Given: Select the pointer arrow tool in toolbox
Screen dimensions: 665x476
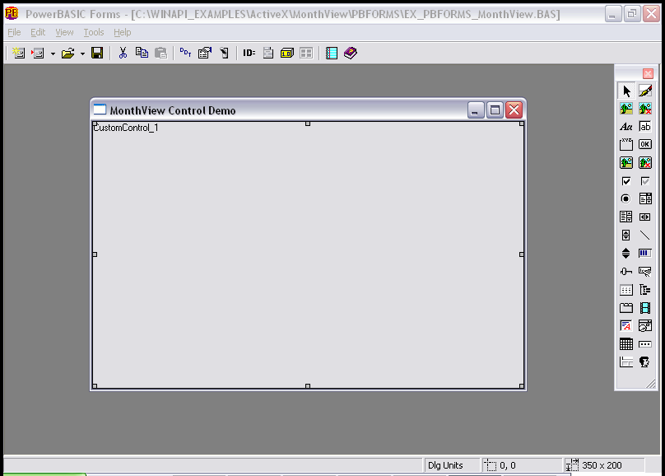Looking at the screenshot, I should click(x=626, y=91).
